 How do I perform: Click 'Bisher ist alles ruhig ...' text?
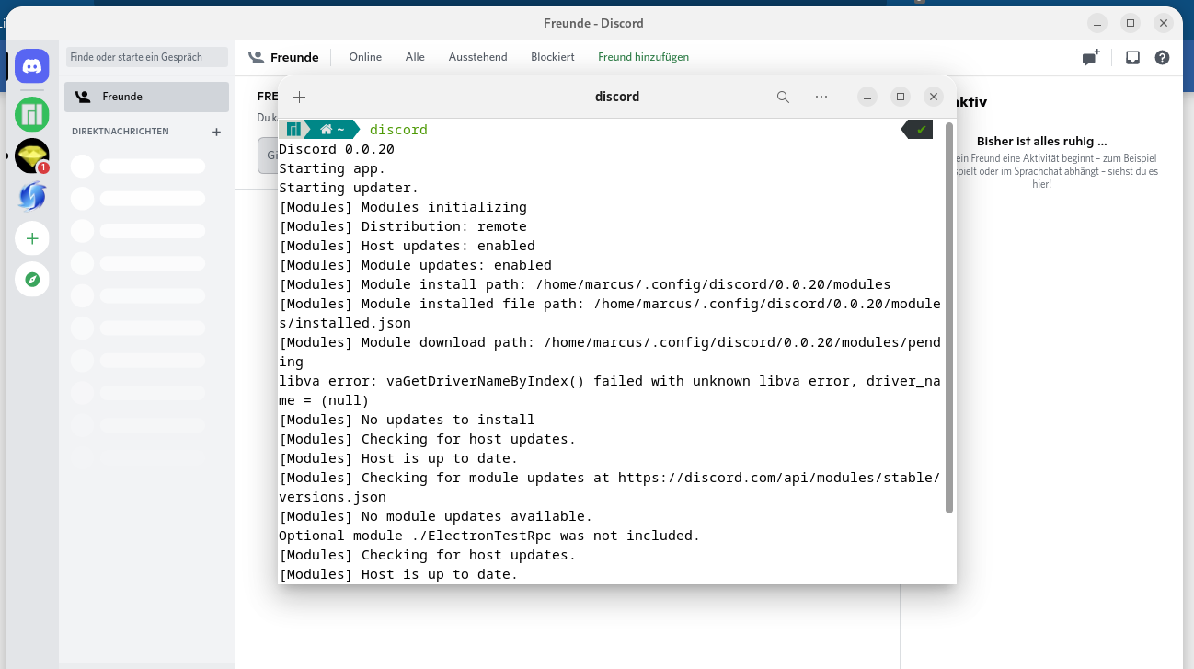point(1041,142)
